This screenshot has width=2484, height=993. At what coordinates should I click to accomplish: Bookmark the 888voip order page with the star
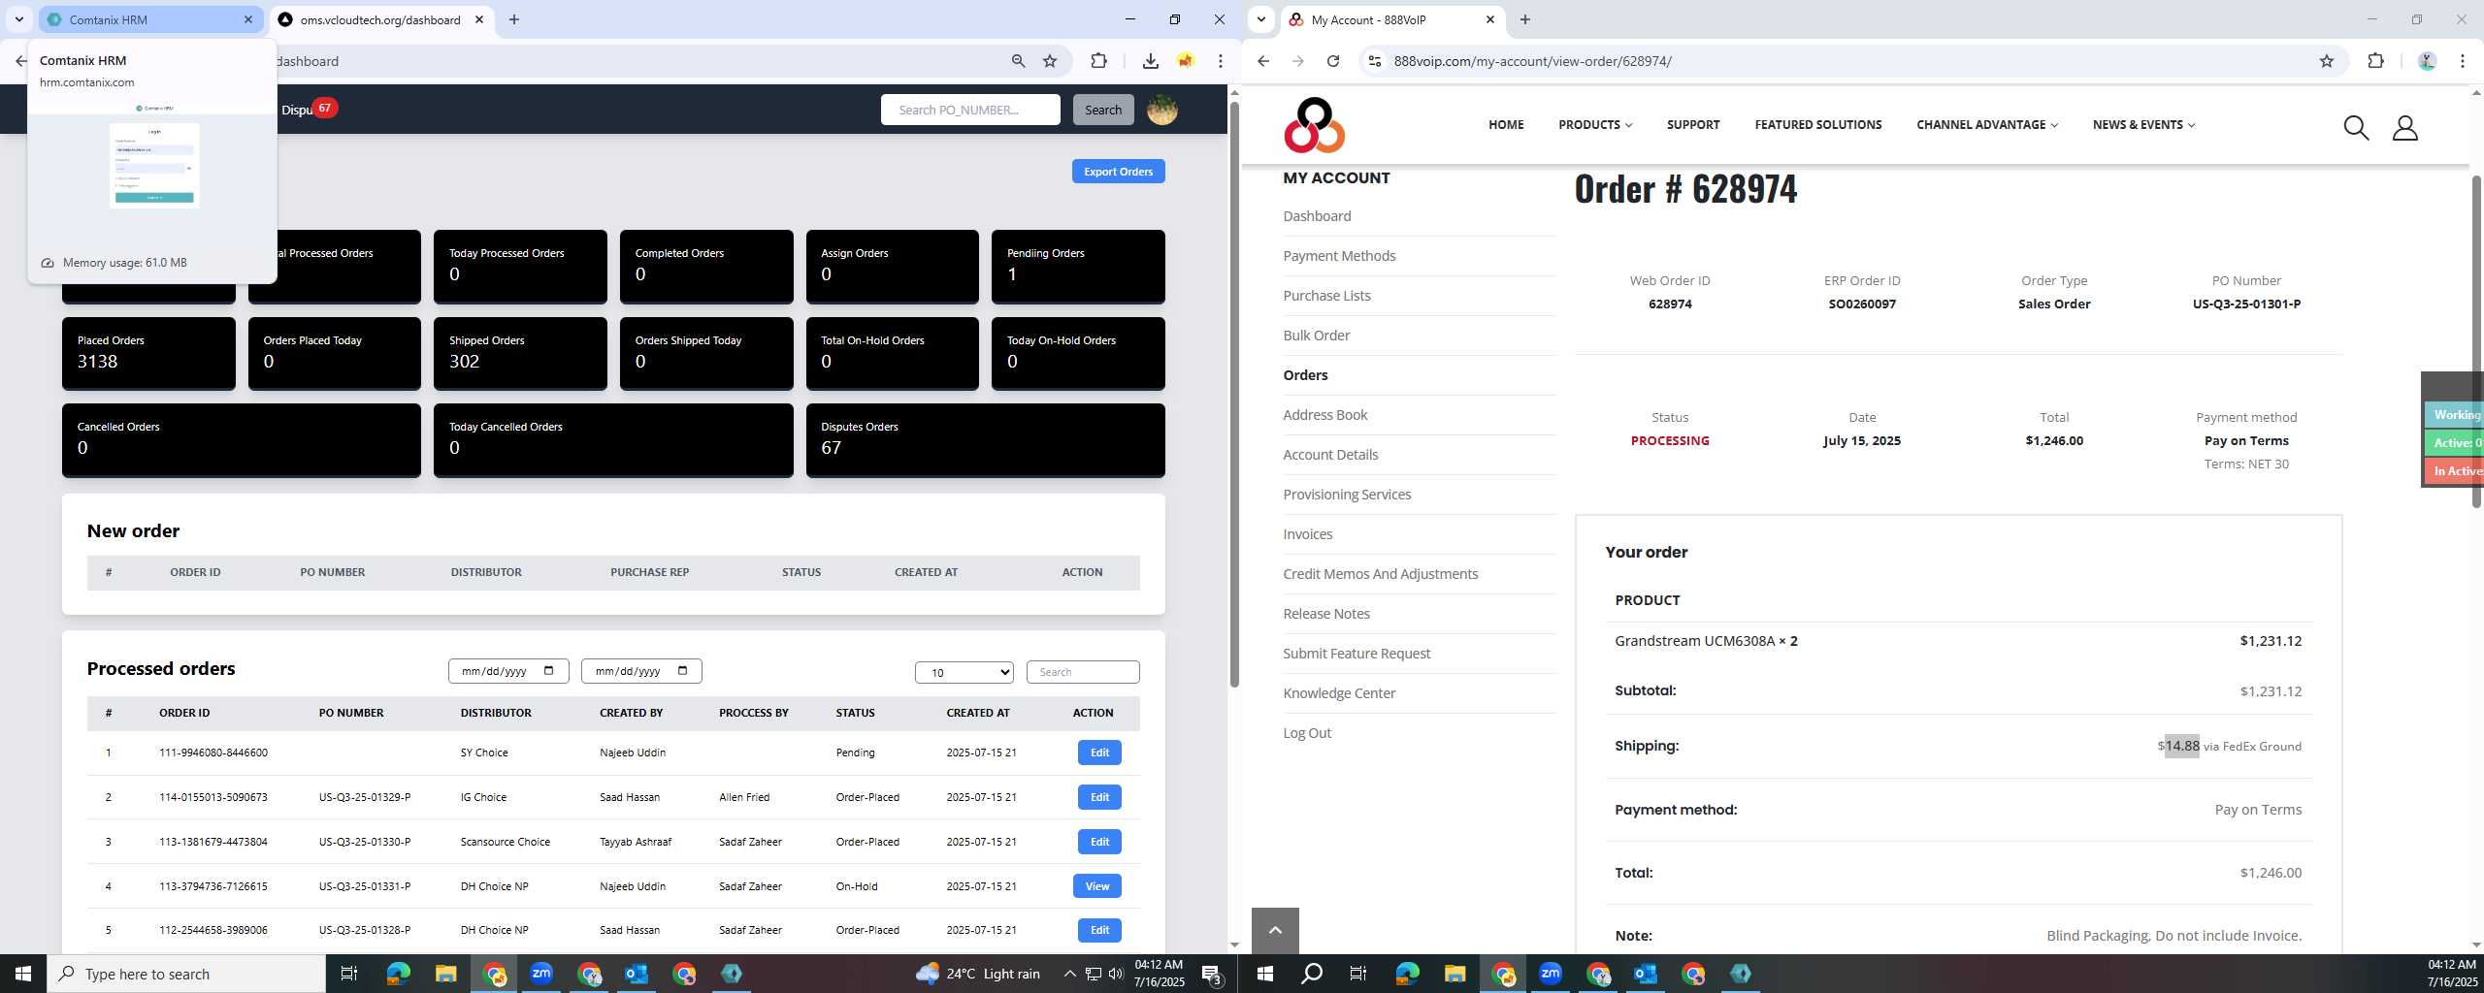2326,61
